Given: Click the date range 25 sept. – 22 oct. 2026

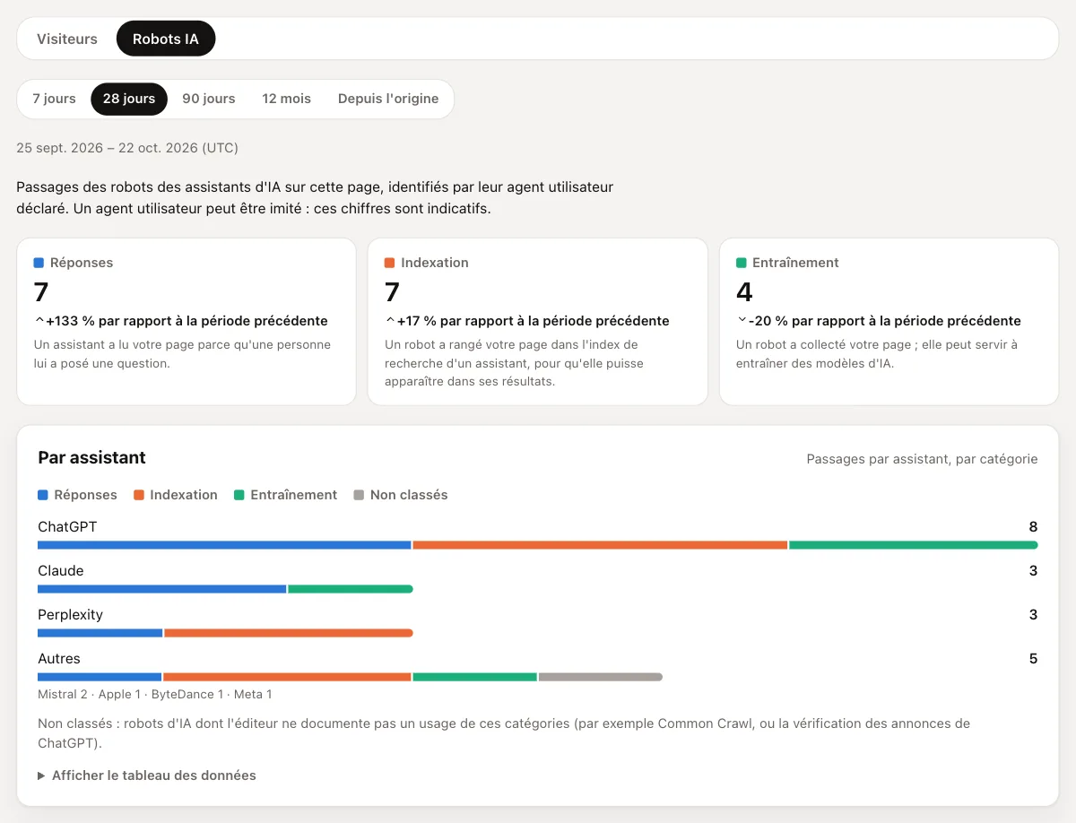Looking at the screenshot, I should coord(127,148).
